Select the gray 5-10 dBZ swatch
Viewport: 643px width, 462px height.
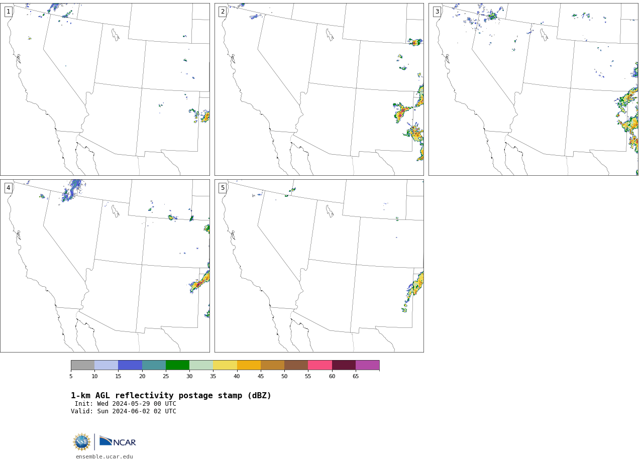coord(82,365)
